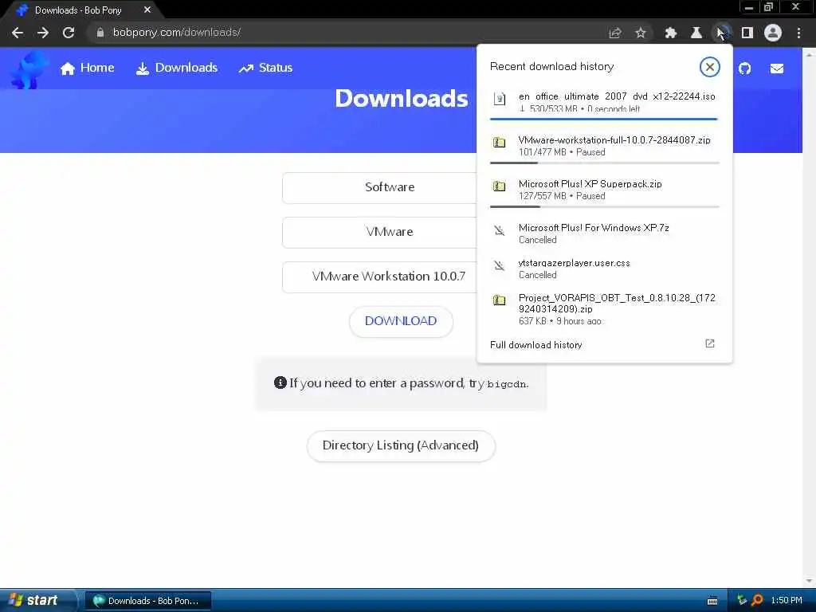Click the DOWNLOAD button

coord(401,321)
